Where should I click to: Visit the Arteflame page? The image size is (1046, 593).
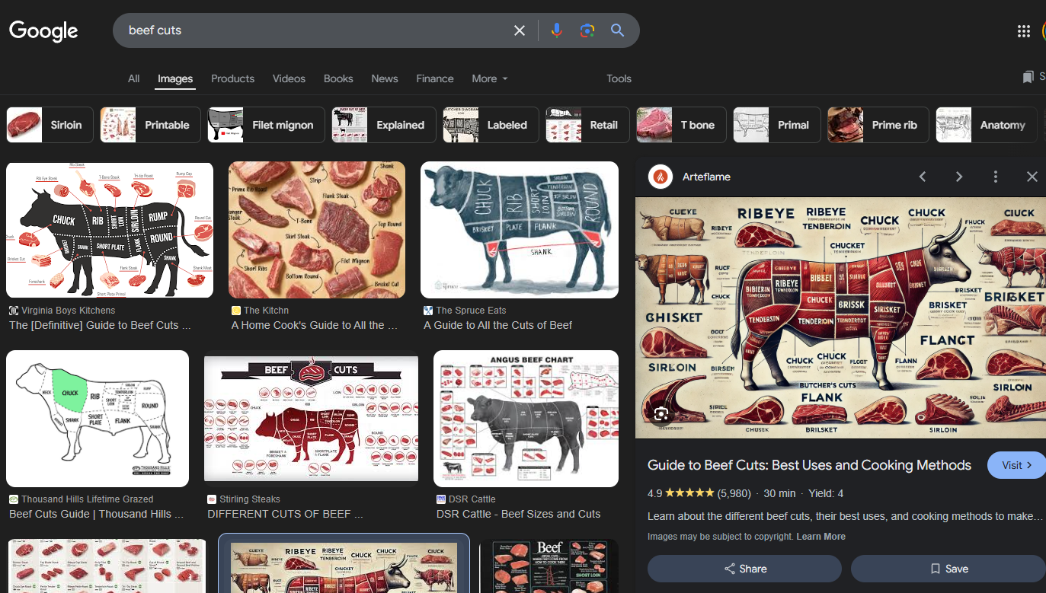tap(1016, 465)
